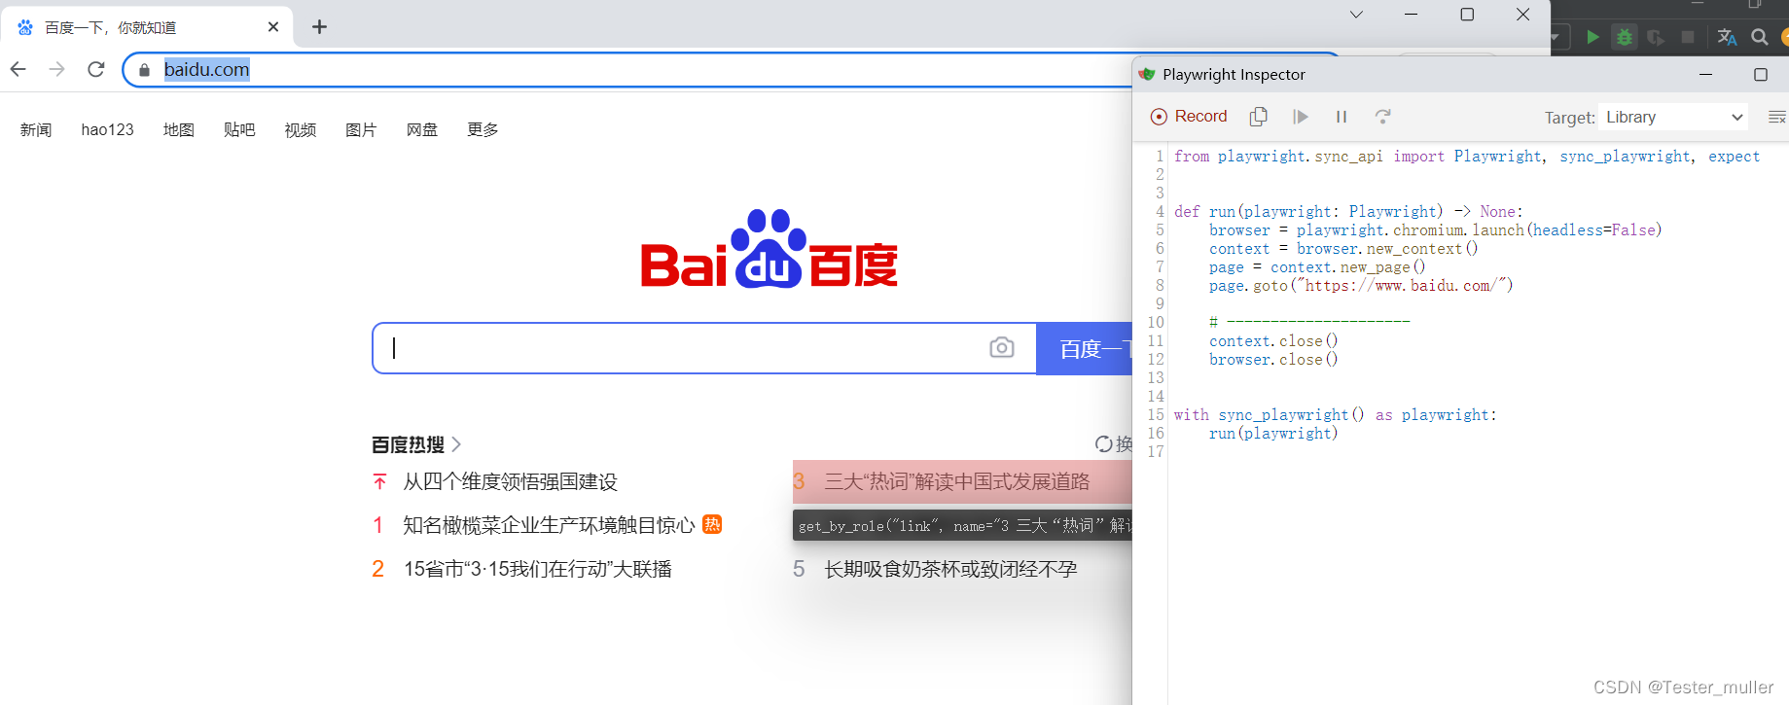Open hot search 从四个维度领悟强国建设
This screenshot has width=1789, height=705.
511,482
